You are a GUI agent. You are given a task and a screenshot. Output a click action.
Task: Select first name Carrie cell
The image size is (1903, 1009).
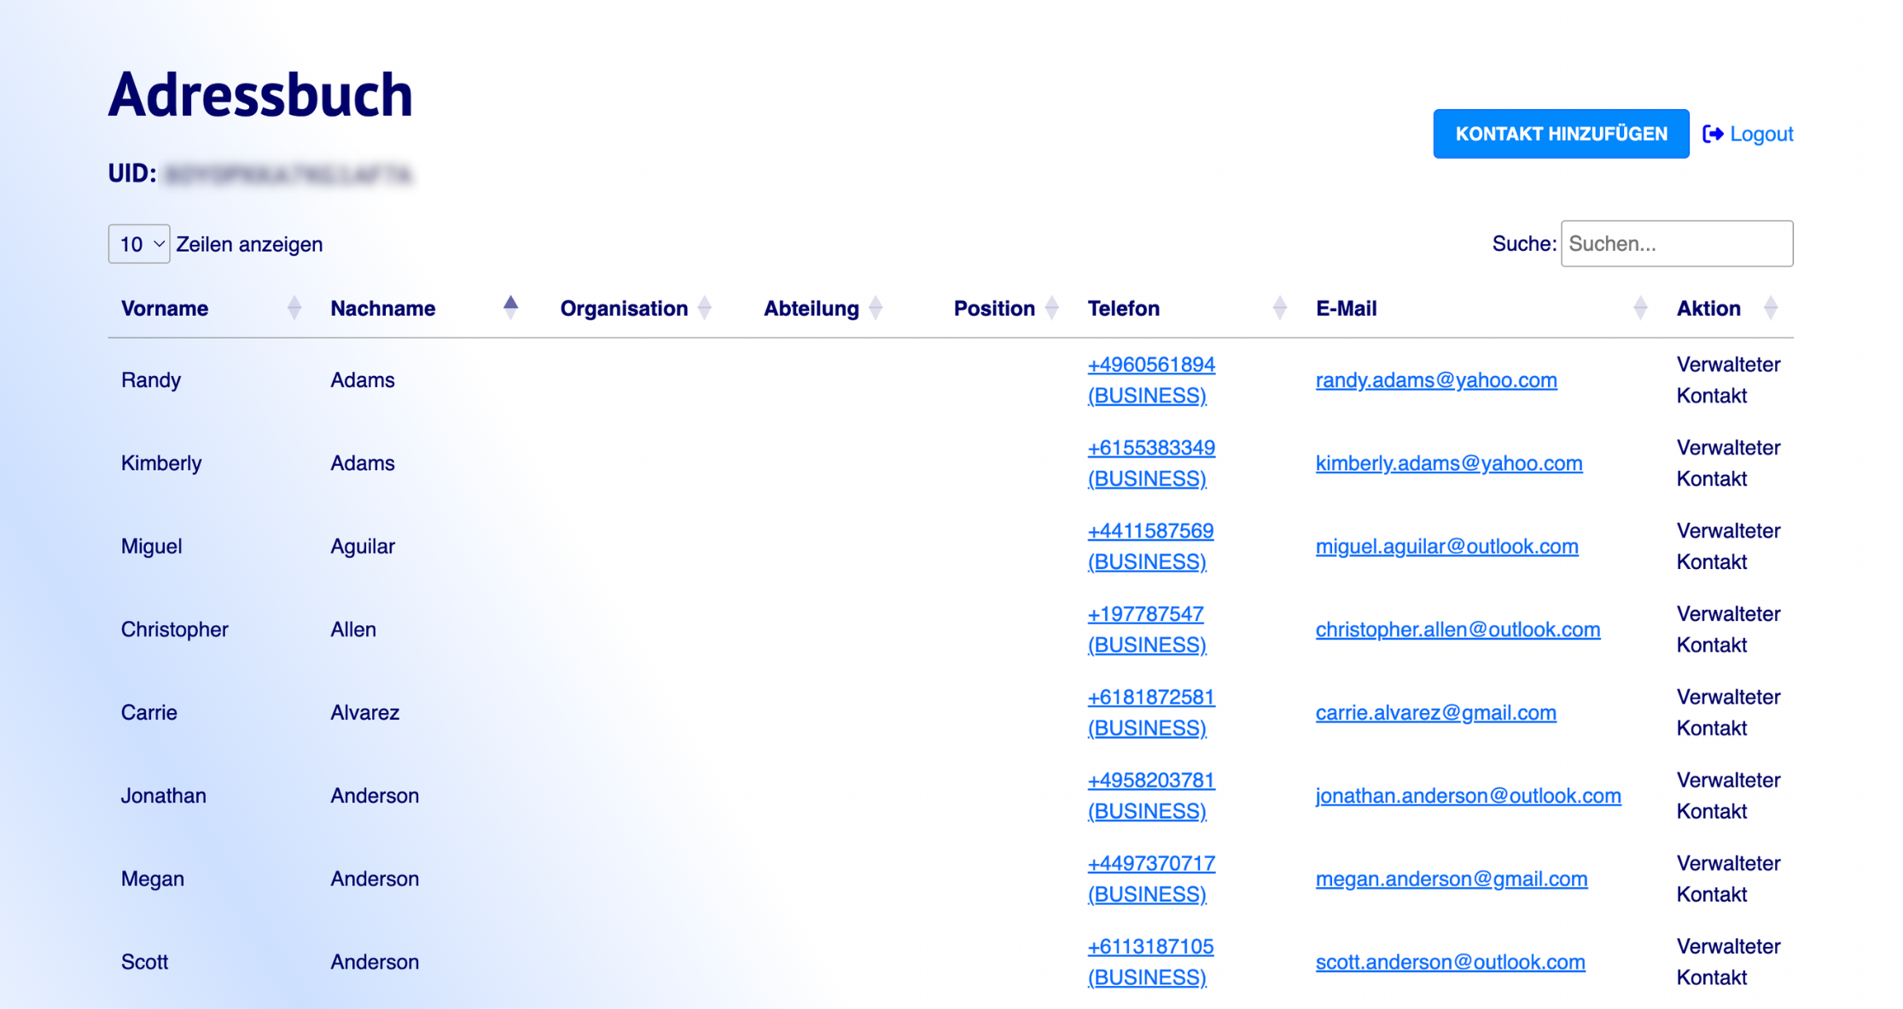[149, 712]
